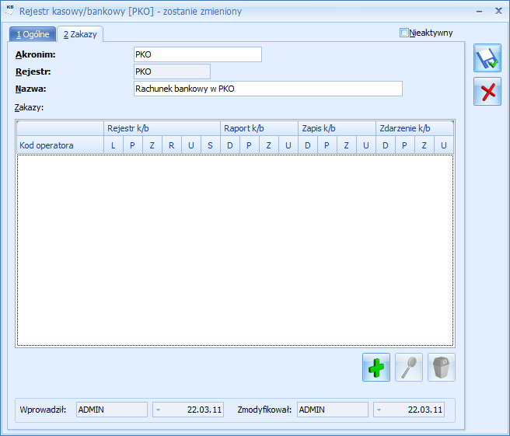The width and height of the screenshot is (510, 436).
Task: Click into the Akronim input field
Action: coord(197,54)
